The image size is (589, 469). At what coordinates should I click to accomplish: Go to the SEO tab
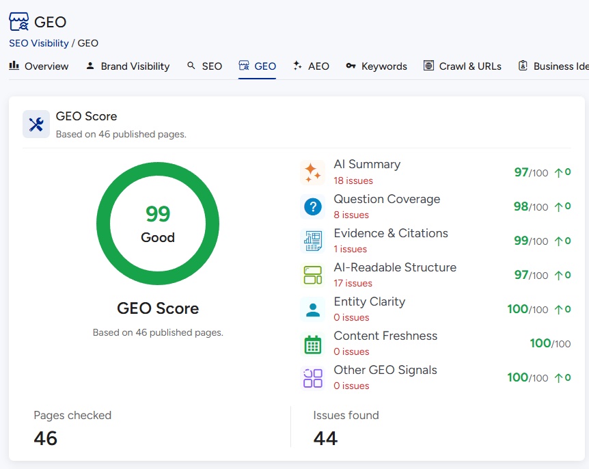204,66
